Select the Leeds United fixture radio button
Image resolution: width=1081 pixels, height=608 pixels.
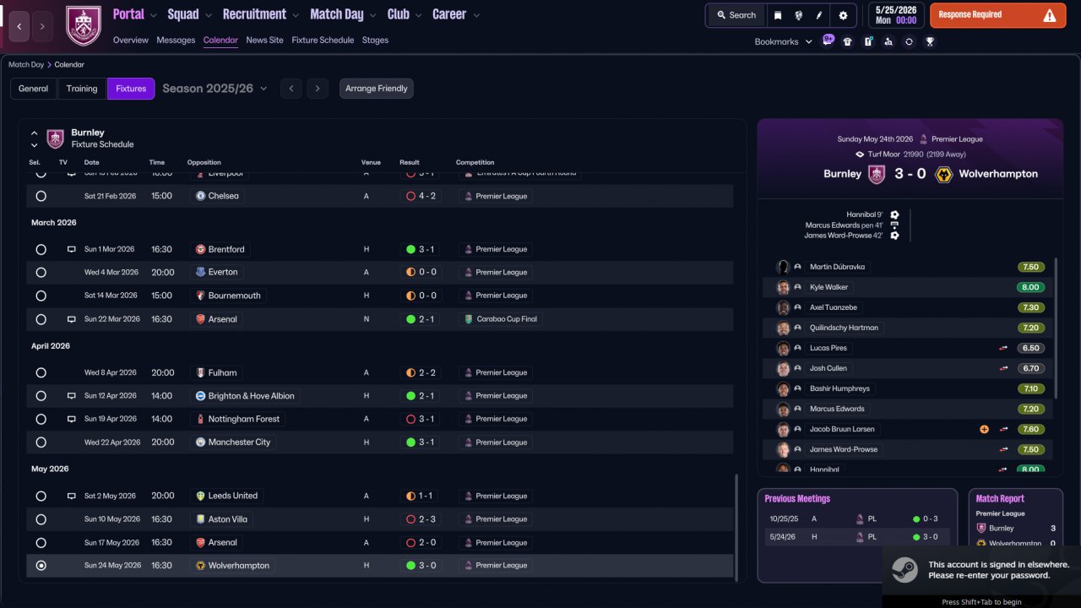pyautogui.click(x=41, y=496)
